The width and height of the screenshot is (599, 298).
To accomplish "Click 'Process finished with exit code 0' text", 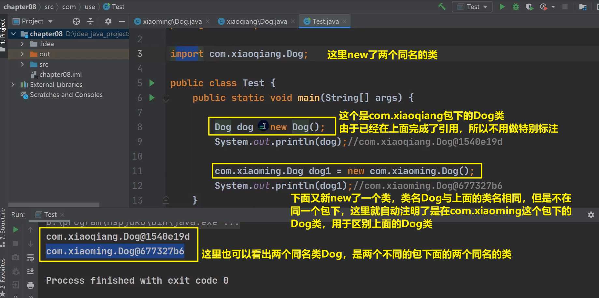I will tap(137, 280).
